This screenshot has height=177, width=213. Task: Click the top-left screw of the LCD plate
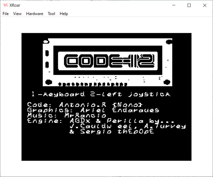pyautogui.click(x=46, y=42)
